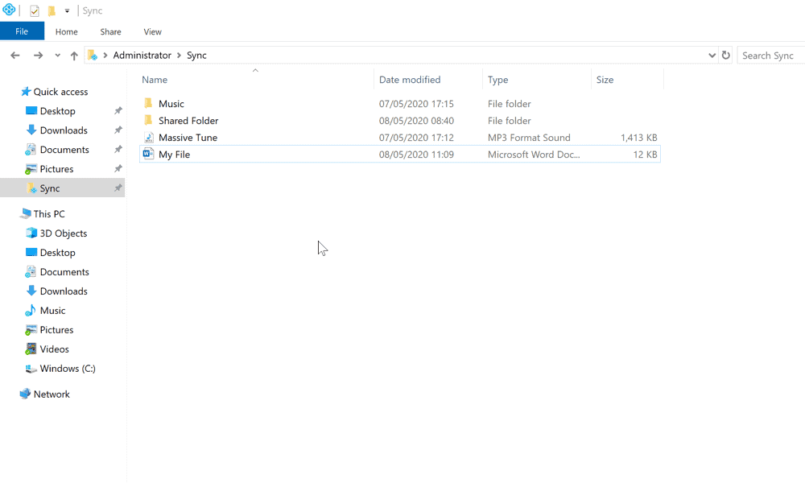Click the pin icon next to Sync
This screenshot has height=483, width=805.
point(118,188)
